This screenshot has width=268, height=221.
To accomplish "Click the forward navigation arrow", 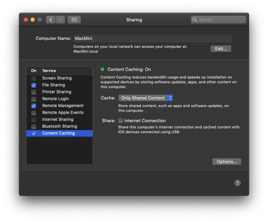I will pyautogui.click(x=60, y=20).
